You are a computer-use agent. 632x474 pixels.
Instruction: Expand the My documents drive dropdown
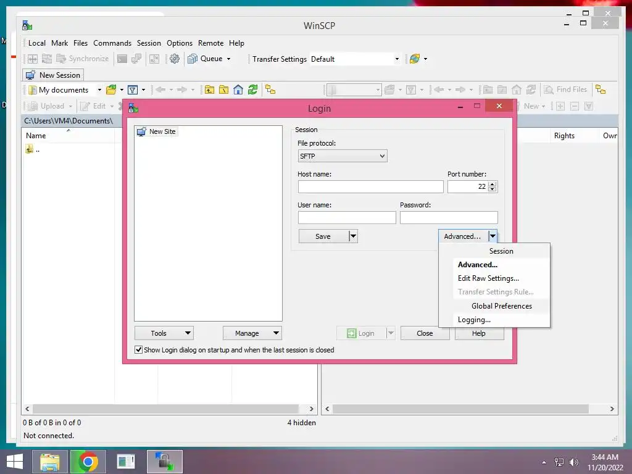(99, 90)
